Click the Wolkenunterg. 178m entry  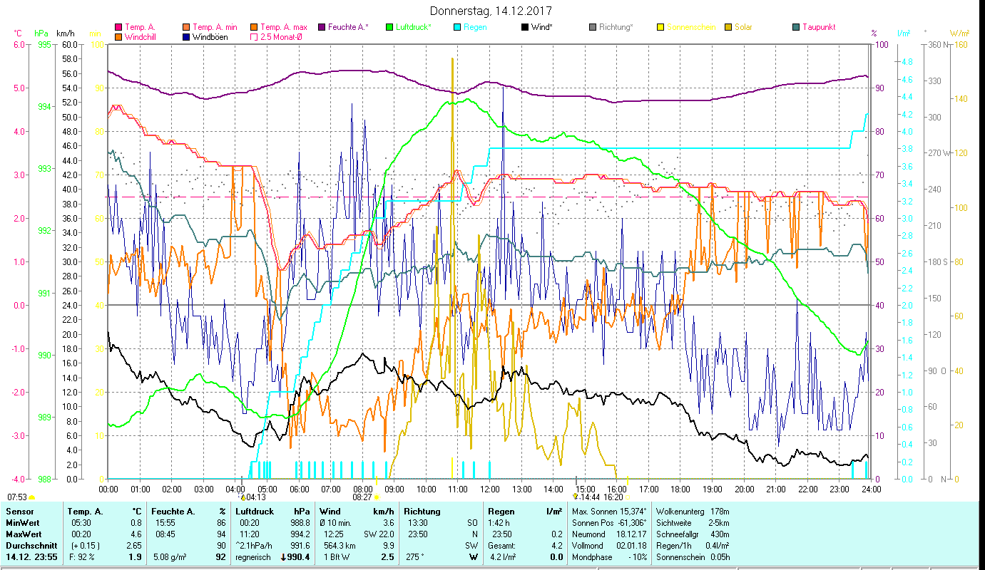(691, 512)
